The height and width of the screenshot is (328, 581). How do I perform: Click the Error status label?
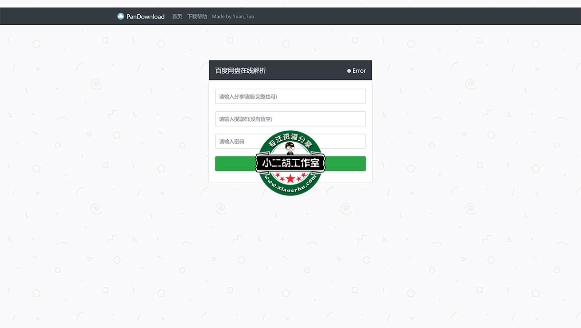point(359,71)
